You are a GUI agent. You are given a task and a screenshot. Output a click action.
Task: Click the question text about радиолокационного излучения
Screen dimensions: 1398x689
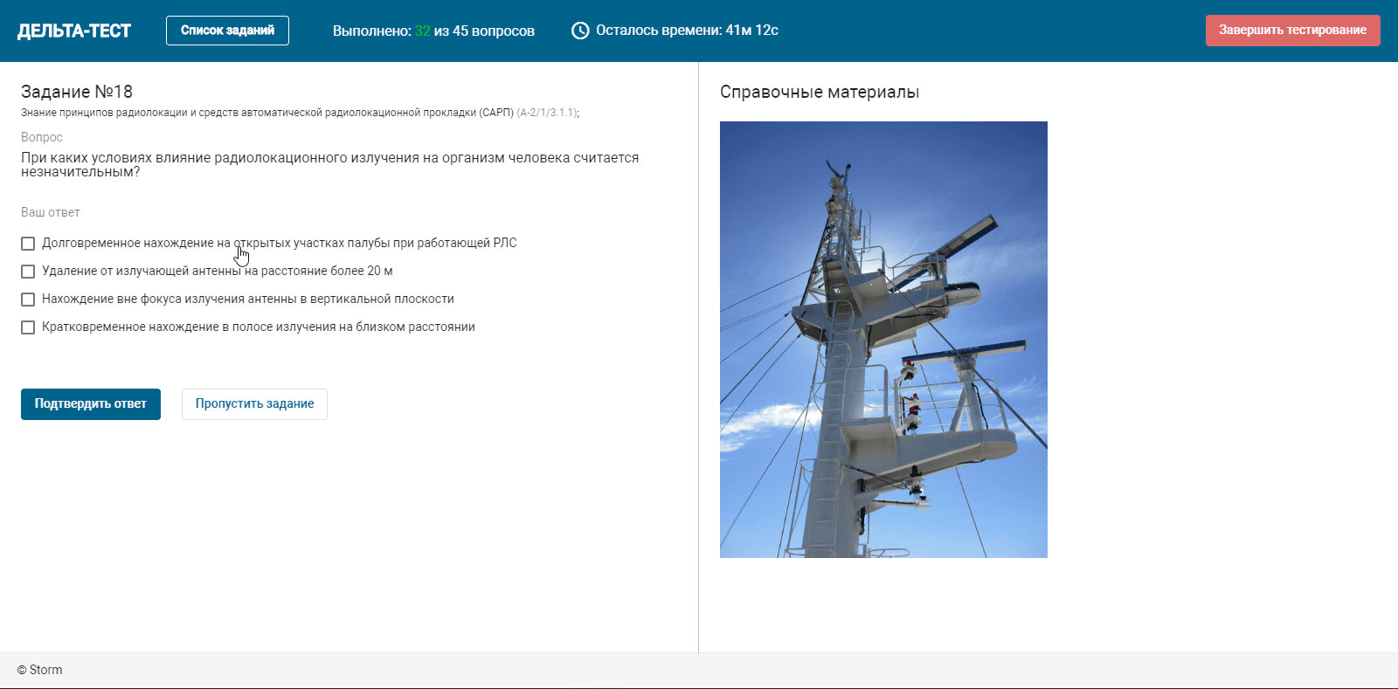(330, 165)
